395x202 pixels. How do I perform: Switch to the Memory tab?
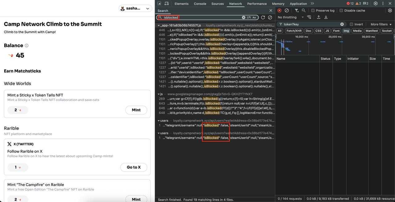(x=278, y=4)
